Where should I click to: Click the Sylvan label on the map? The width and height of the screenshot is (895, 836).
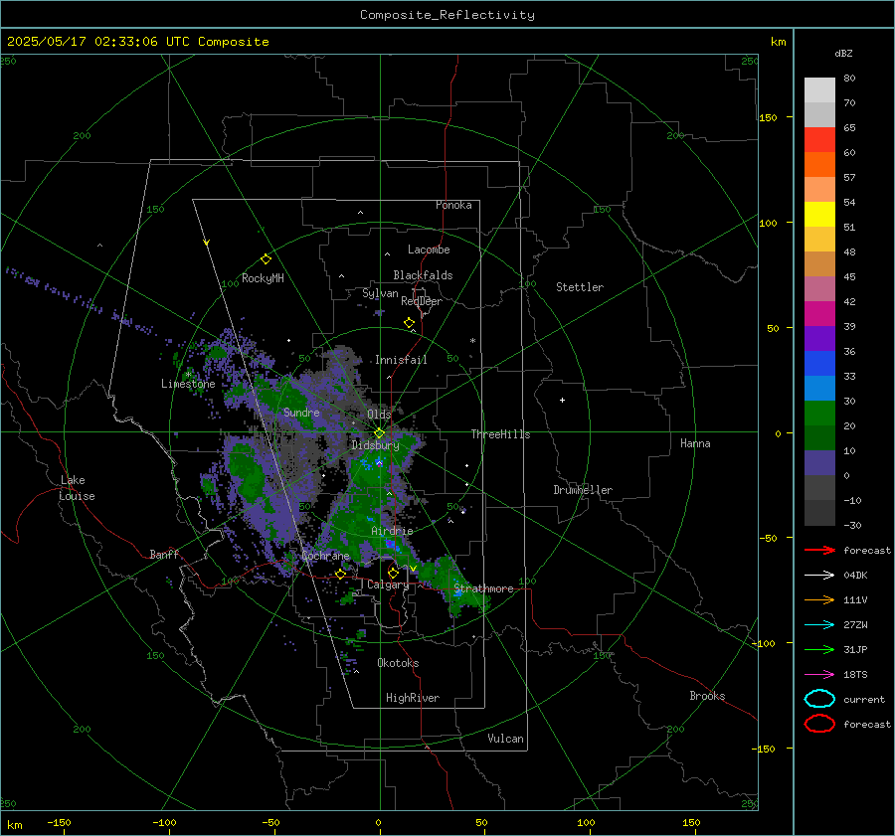tap(380, 293)
